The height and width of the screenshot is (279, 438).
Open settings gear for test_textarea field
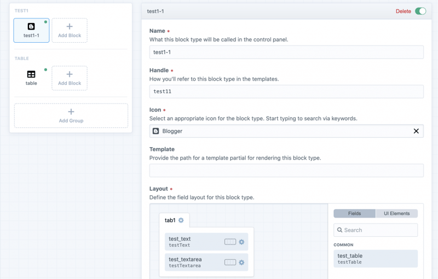(241, 262)
